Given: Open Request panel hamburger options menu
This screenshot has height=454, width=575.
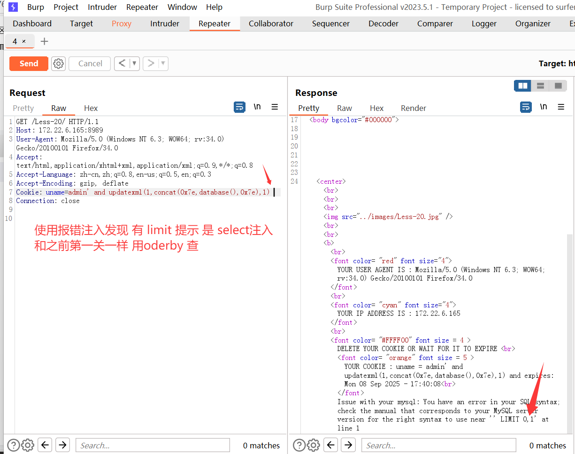Looking at the screenshot, I should click(x=275, y=107).
